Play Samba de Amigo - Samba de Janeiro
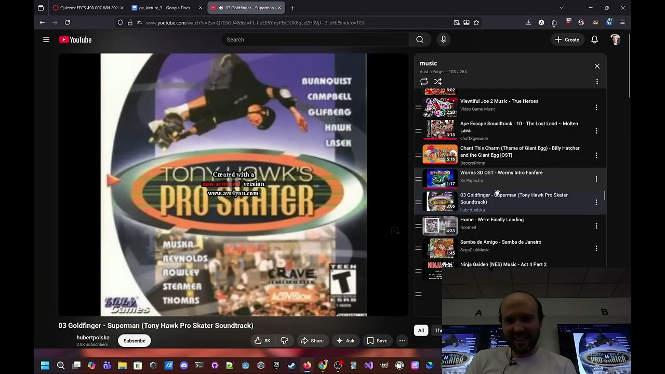665x374 pixels. click(501, 242)
